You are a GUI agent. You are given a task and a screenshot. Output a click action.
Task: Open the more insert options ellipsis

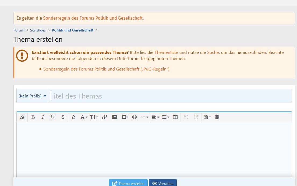(x=144, y=117)
